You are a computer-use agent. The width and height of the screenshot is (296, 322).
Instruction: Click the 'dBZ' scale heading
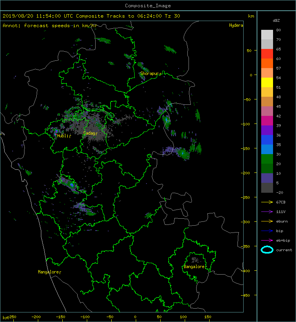point(276,21)
